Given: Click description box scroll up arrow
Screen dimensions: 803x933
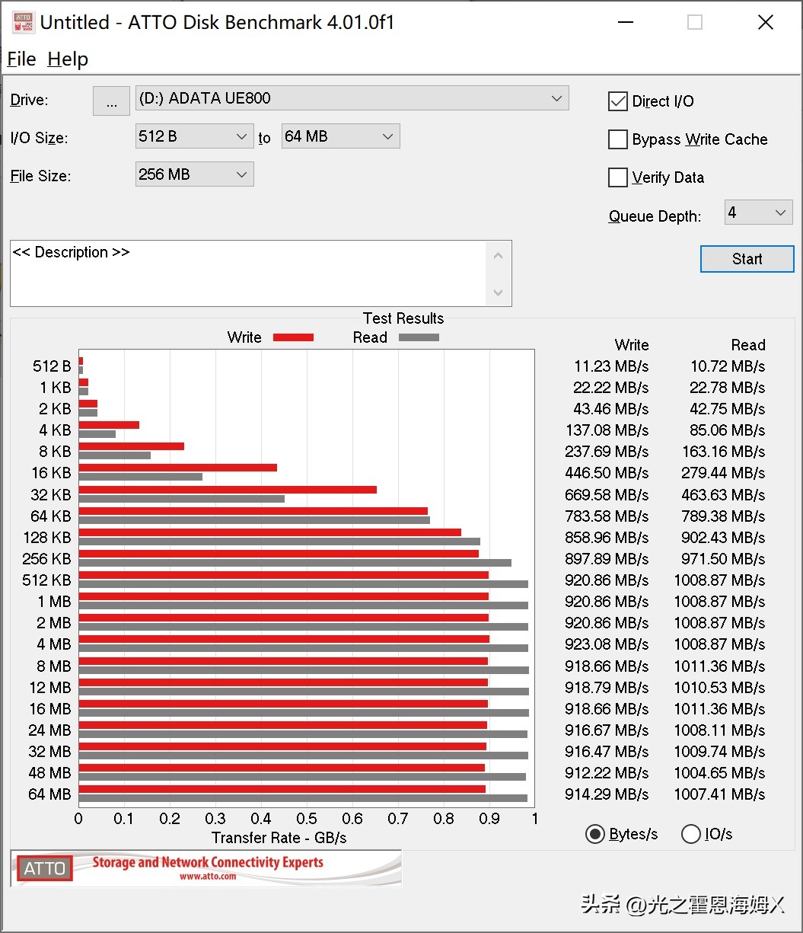Looking at the screenshot, I should 499,256.
